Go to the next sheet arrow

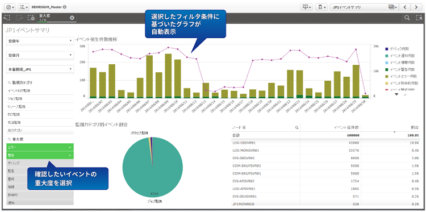click(x=416, y=7)
